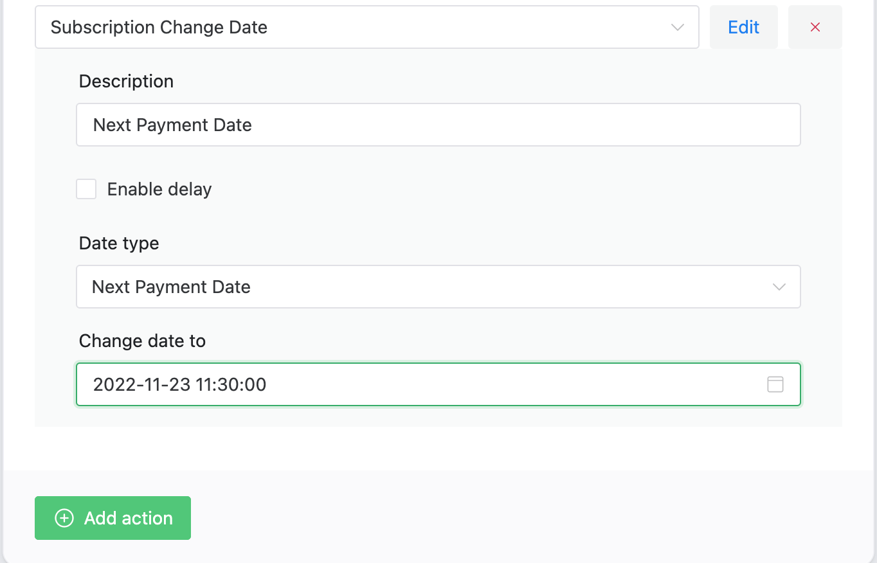Open the calendar picker icon in date field
Viewport: 877px width, 563px height.
point(775,384)
